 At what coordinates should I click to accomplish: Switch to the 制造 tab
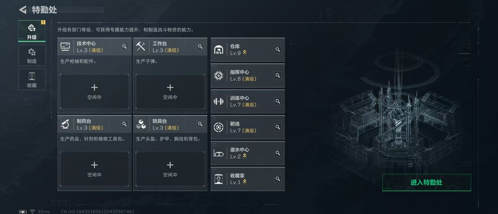point(32,55)
